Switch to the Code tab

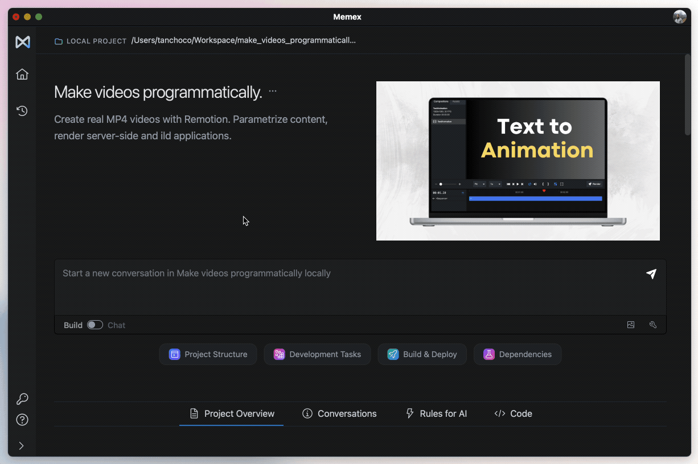(x=513, y=414)
